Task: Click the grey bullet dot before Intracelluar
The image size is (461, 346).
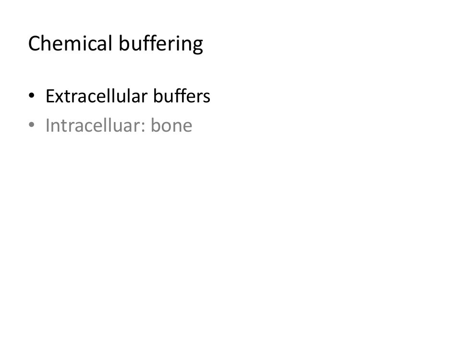Action: (x=32, y=125)
